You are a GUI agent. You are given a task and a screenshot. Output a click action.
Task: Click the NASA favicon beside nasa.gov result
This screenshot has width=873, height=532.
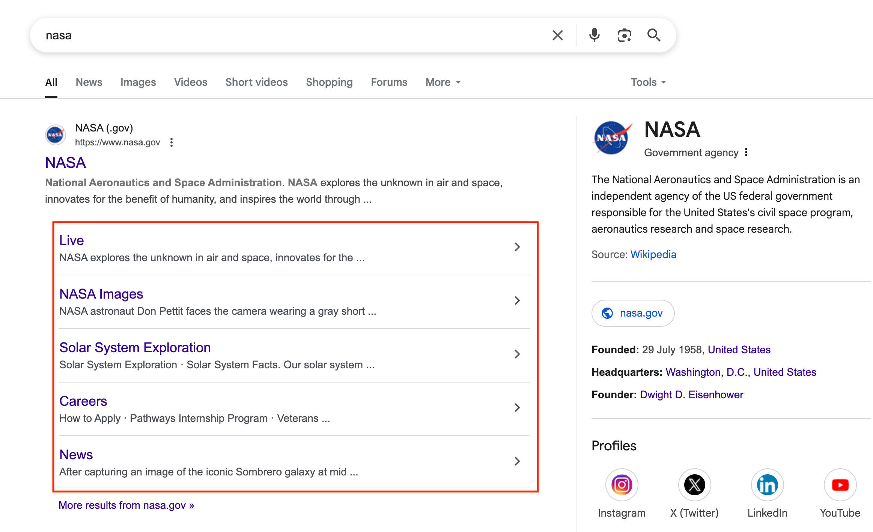[56, 135]
